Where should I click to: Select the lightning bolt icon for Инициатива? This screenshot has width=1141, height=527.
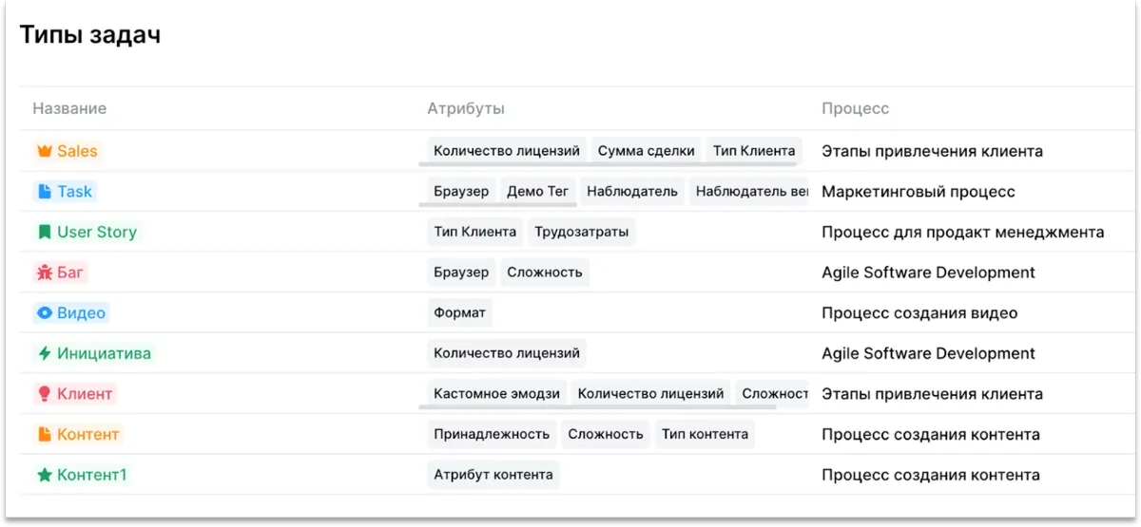tap(44, 353)
